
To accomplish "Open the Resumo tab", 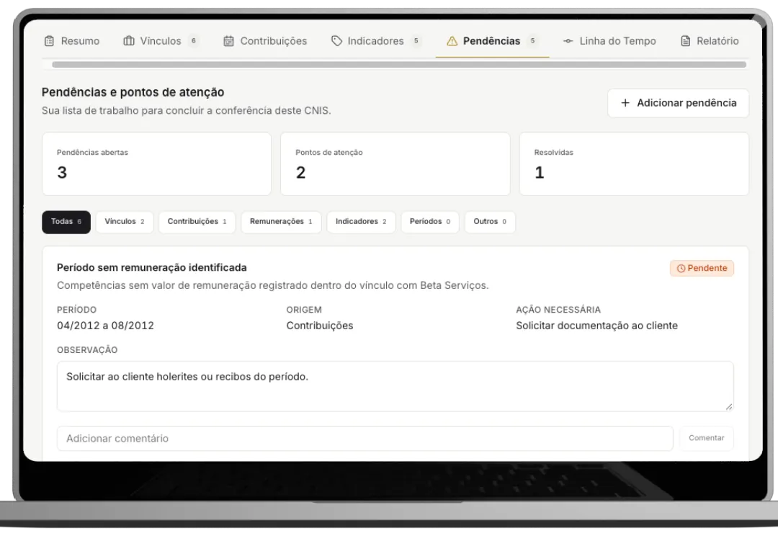I will pos(72,40).
